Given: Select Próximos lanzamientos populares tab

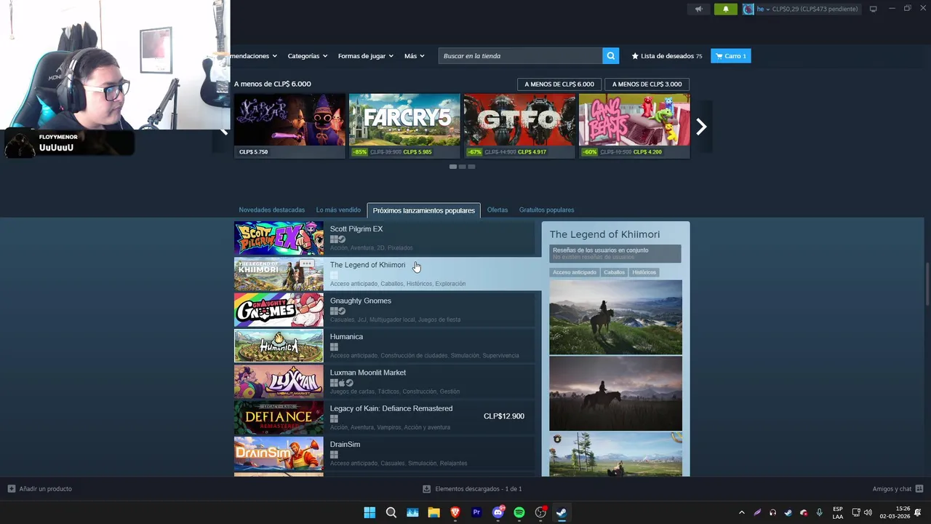Looking at the screenshot, I should coord(424,210).
